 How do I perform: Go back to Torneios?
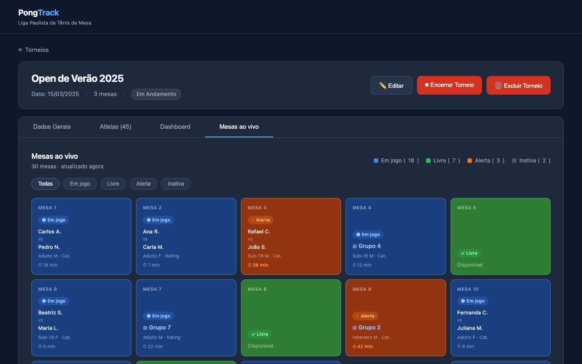tap(34, 50)
